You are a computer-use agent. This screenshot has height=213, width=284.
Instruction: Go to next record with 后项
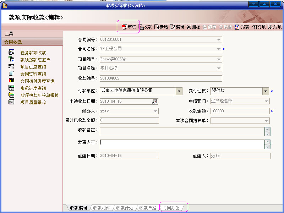[275, 27]
